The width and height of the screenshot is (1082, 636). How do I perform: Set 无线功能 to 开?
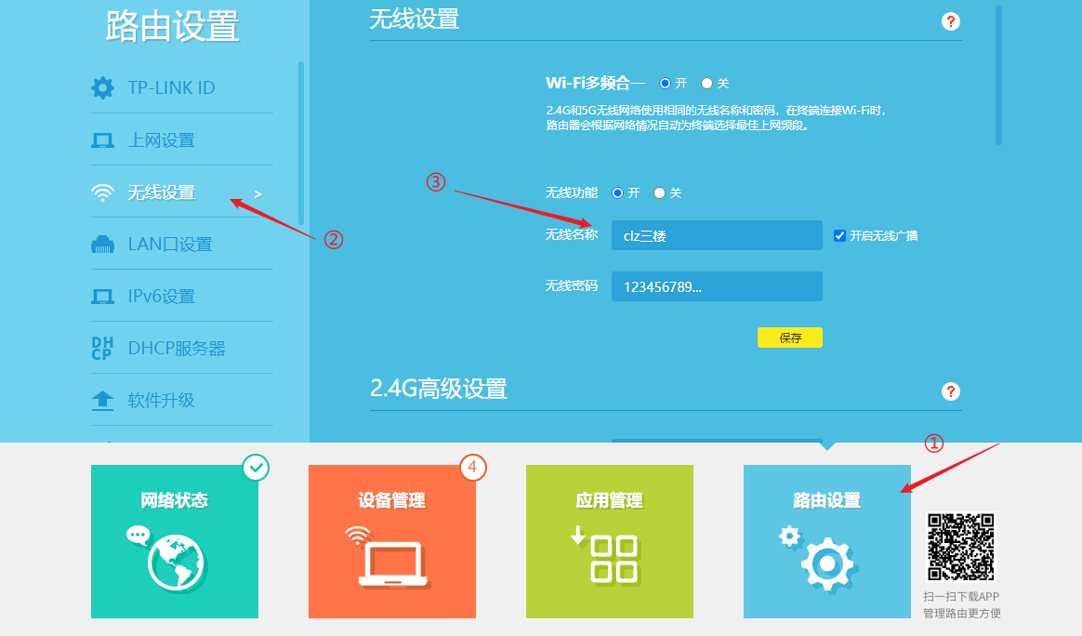tap(617, 193)
